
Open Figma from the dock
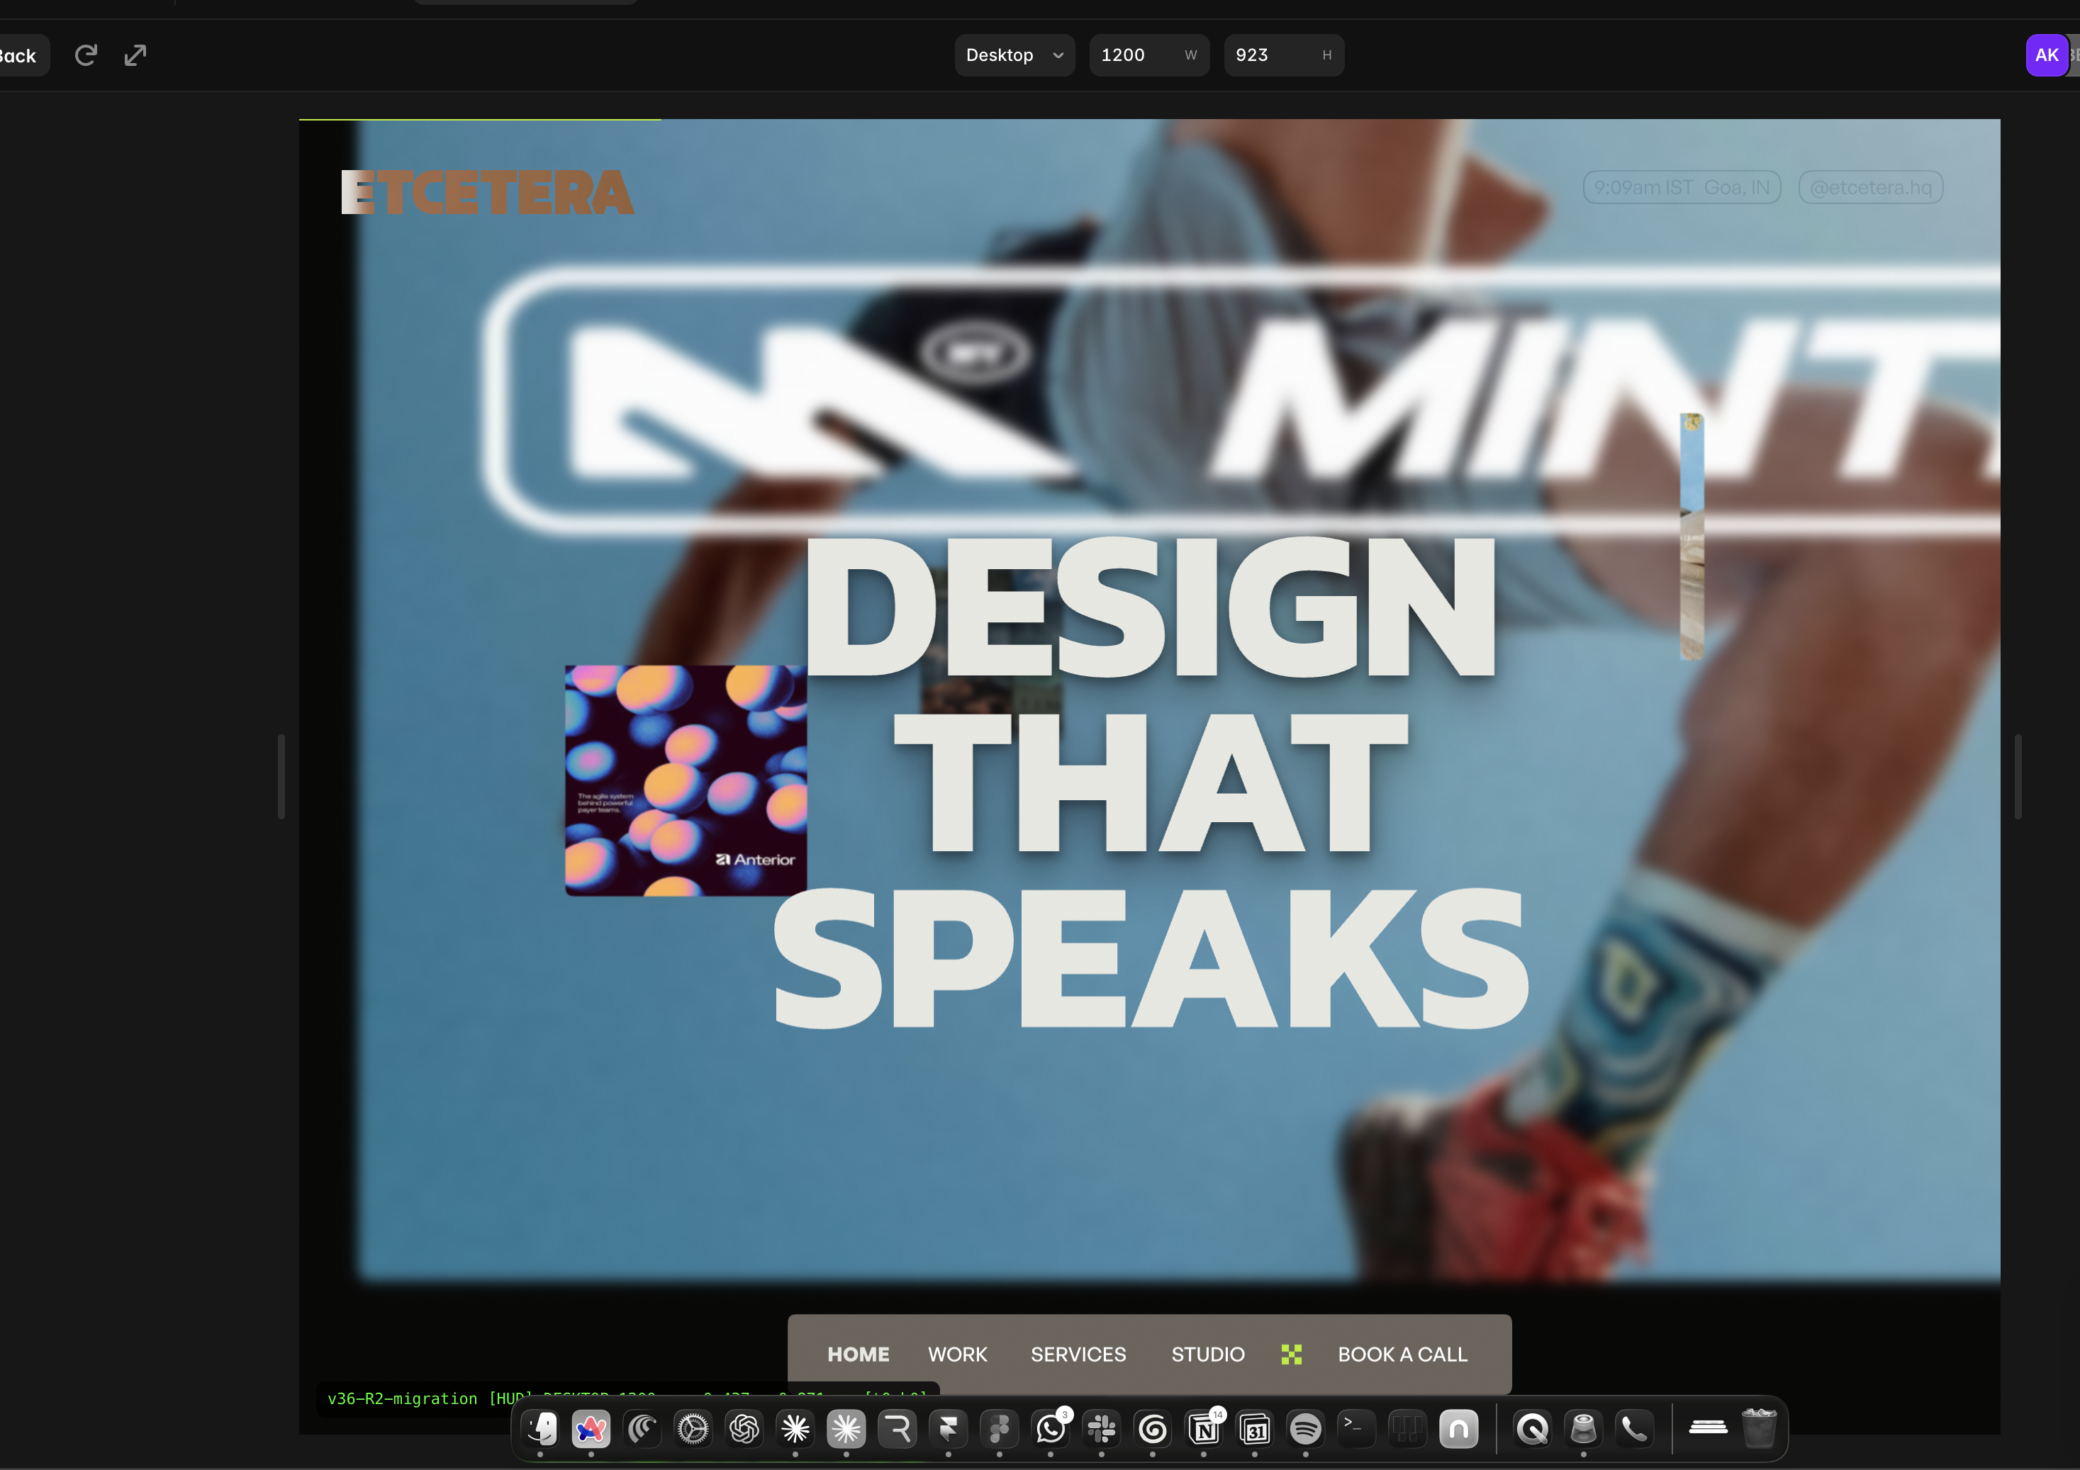pos(999,1429)
